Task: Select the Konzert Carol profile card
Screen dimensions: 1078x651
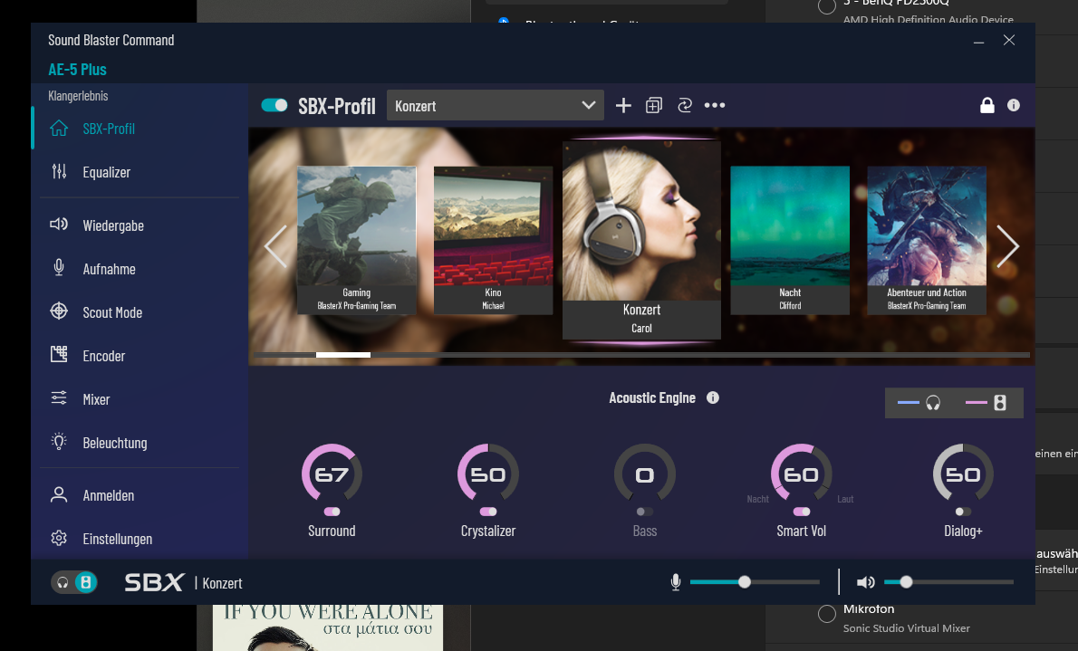Action: tap(641, 240)
